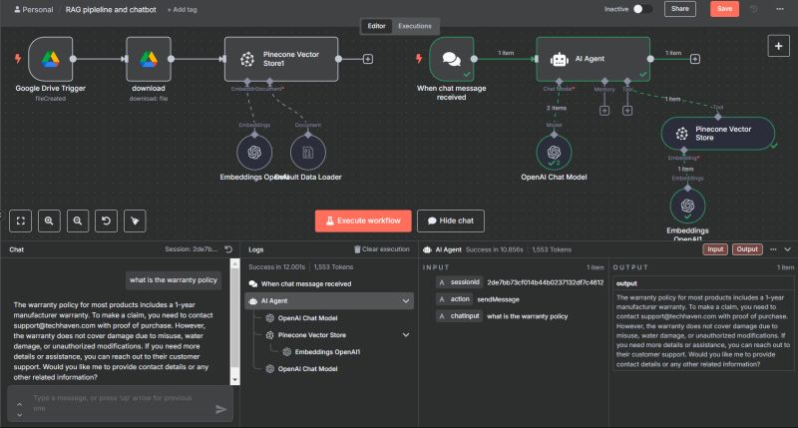Tidy up the workflow nodes
The height and width of the screenshot is (428, 798).
click(x=135, y=220)
